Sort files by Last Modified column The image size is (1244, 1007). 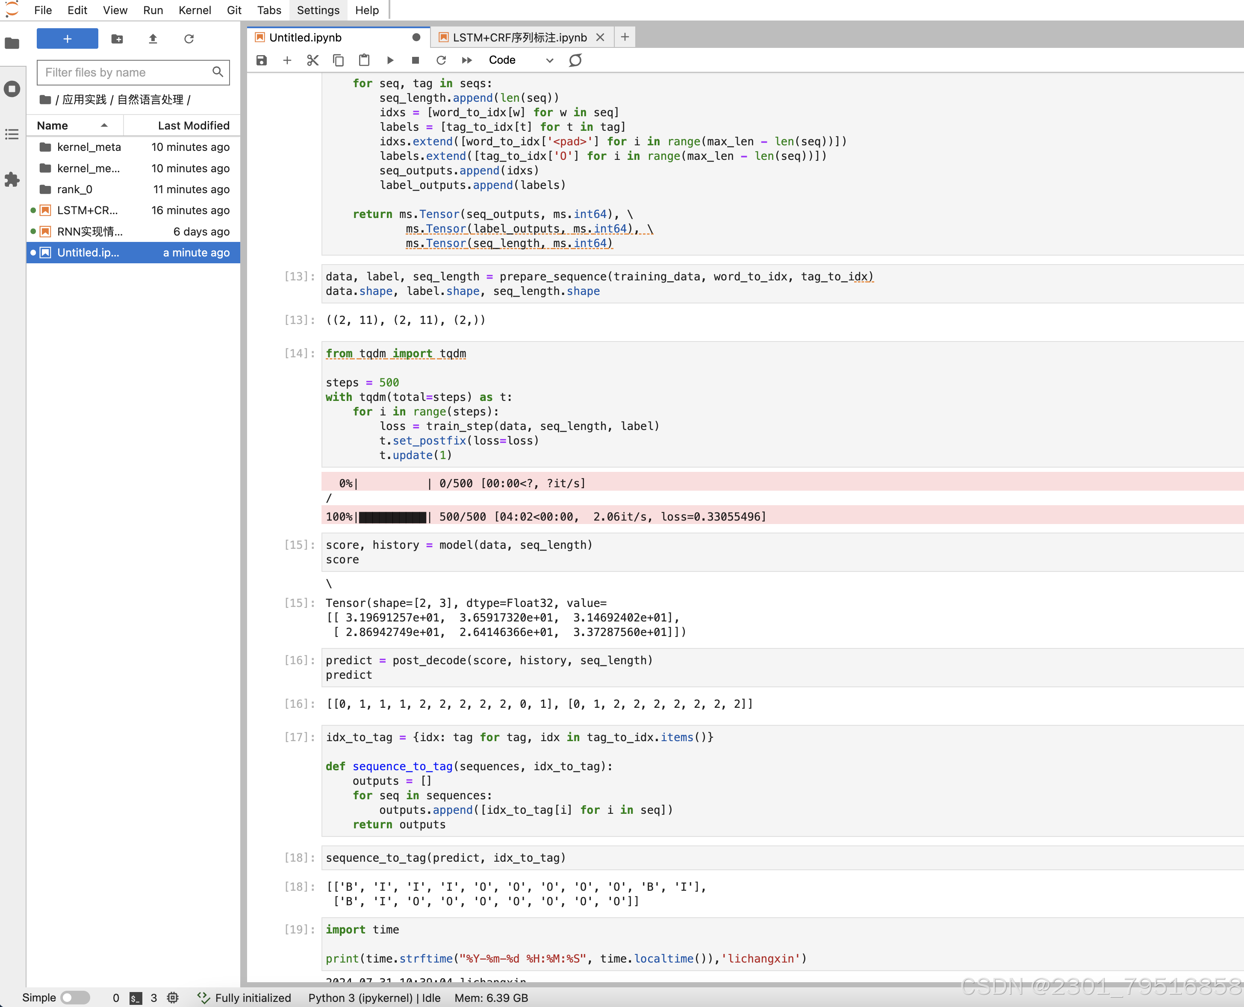pyautogui.click(x=193, y=125)
